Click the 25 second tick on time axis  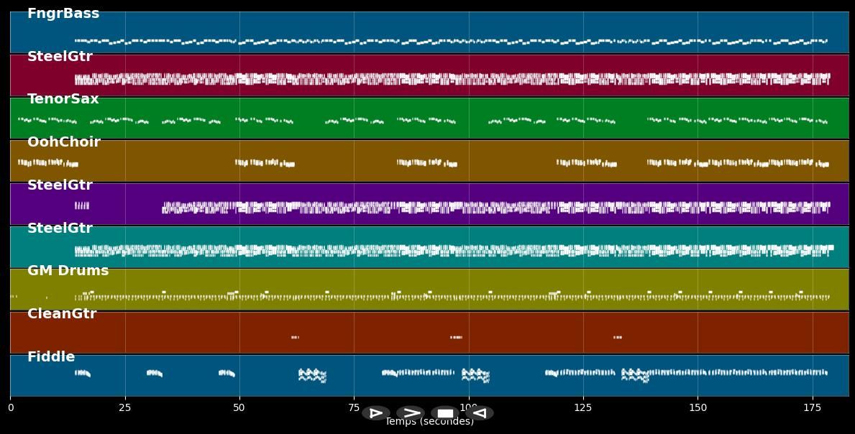click(x=125, y=407)
